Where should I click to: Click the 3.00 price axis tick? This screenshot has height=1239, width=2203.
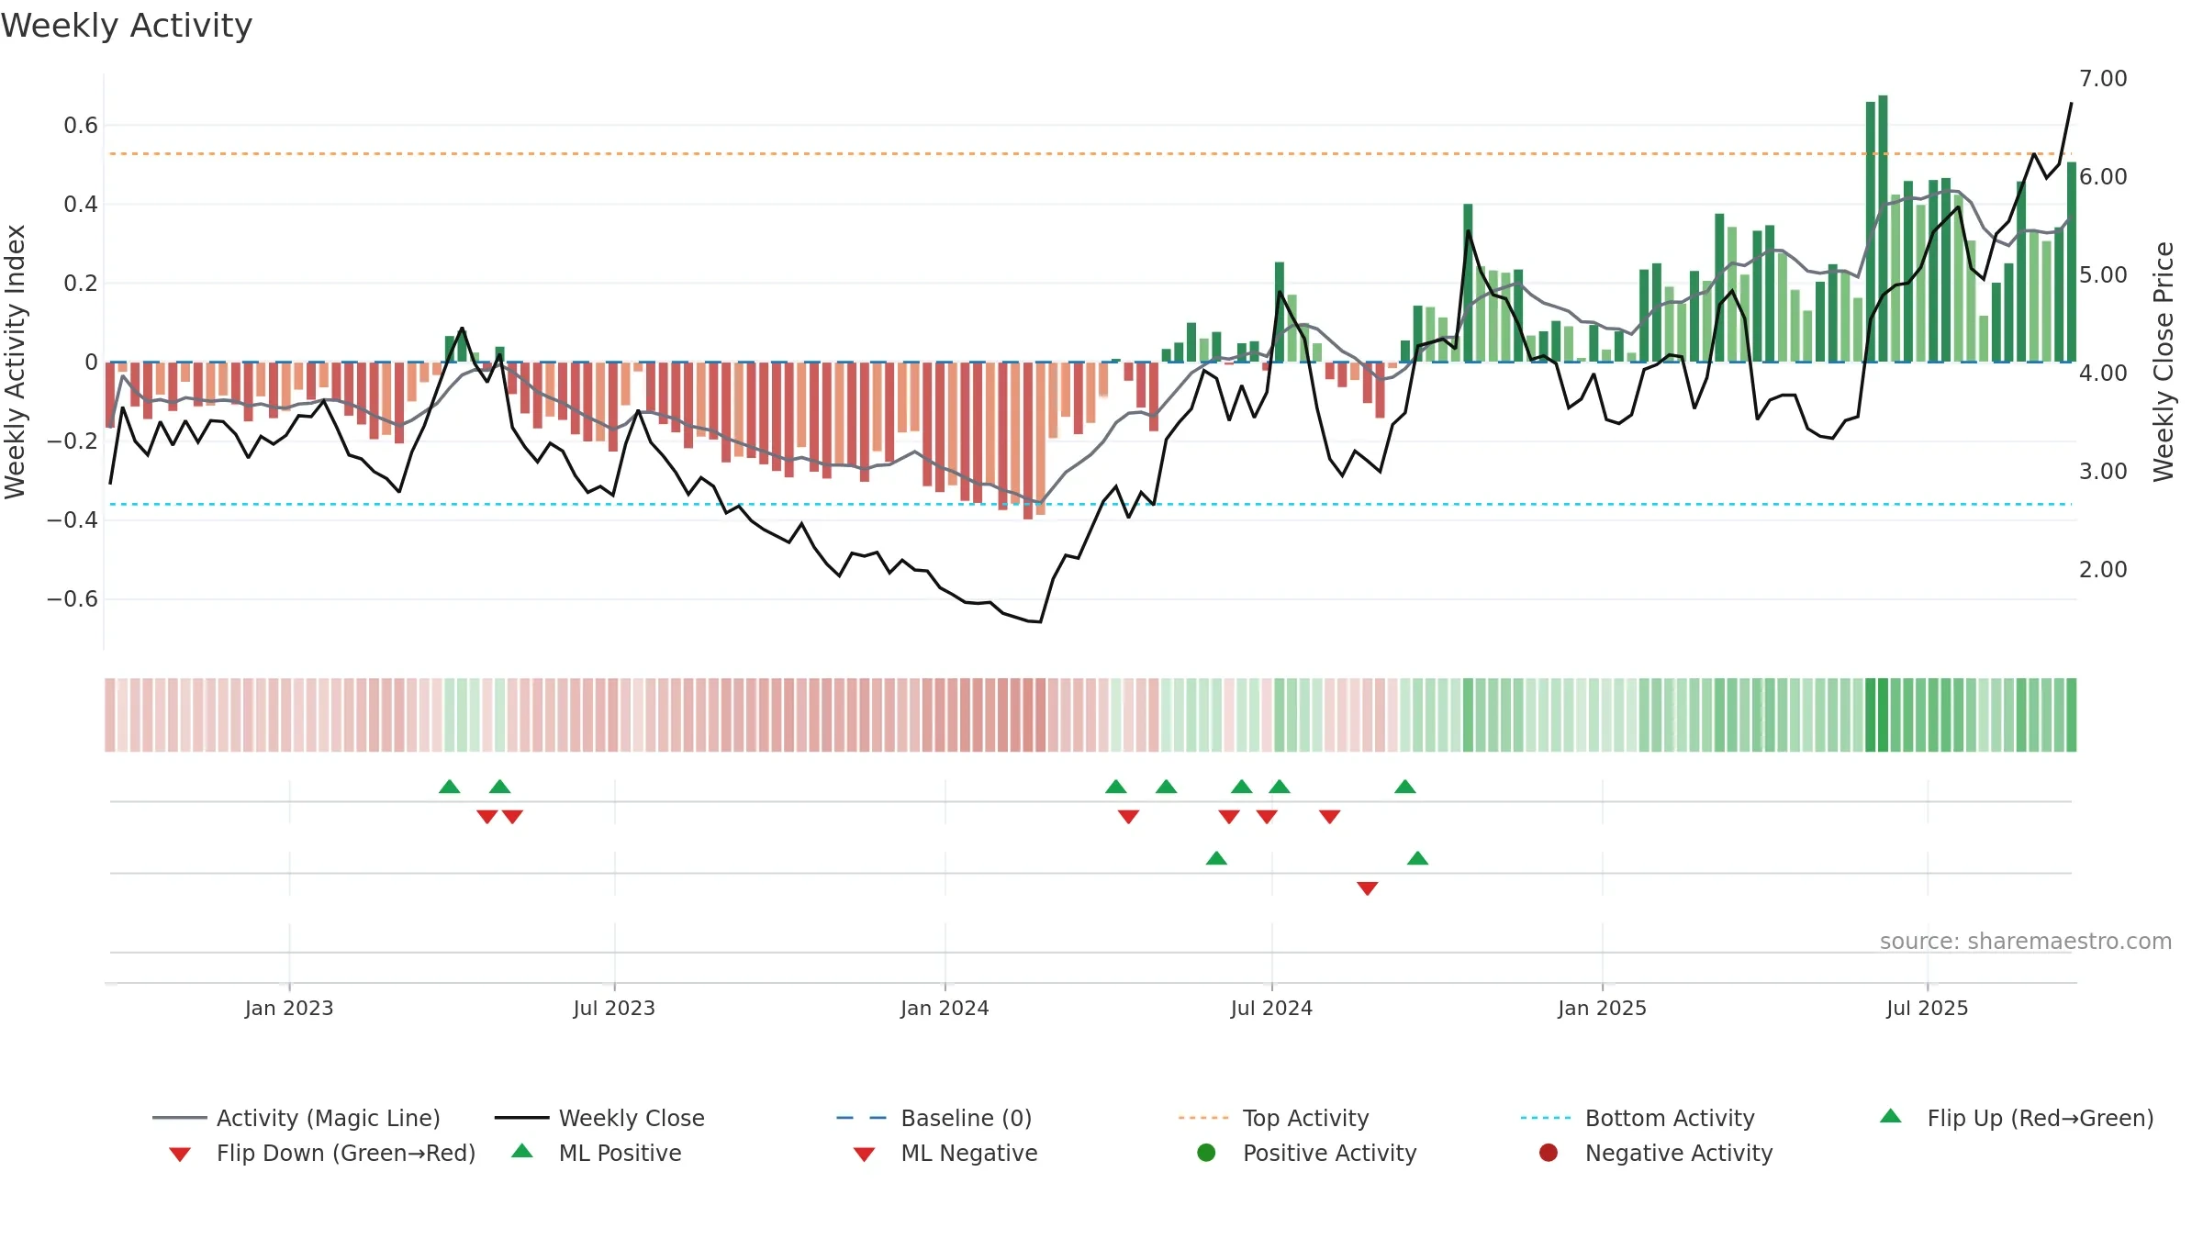point(2103,472)
